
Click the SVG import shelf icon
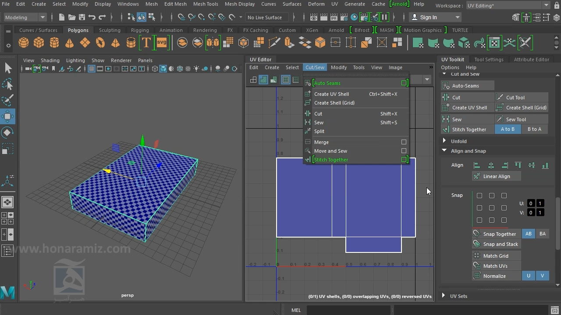coord(162,43)
